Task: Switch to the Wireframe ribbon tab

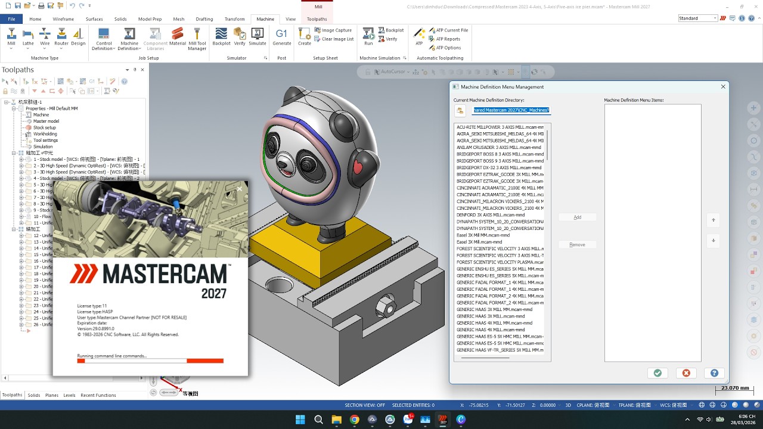Action: (x=63, y=19)
